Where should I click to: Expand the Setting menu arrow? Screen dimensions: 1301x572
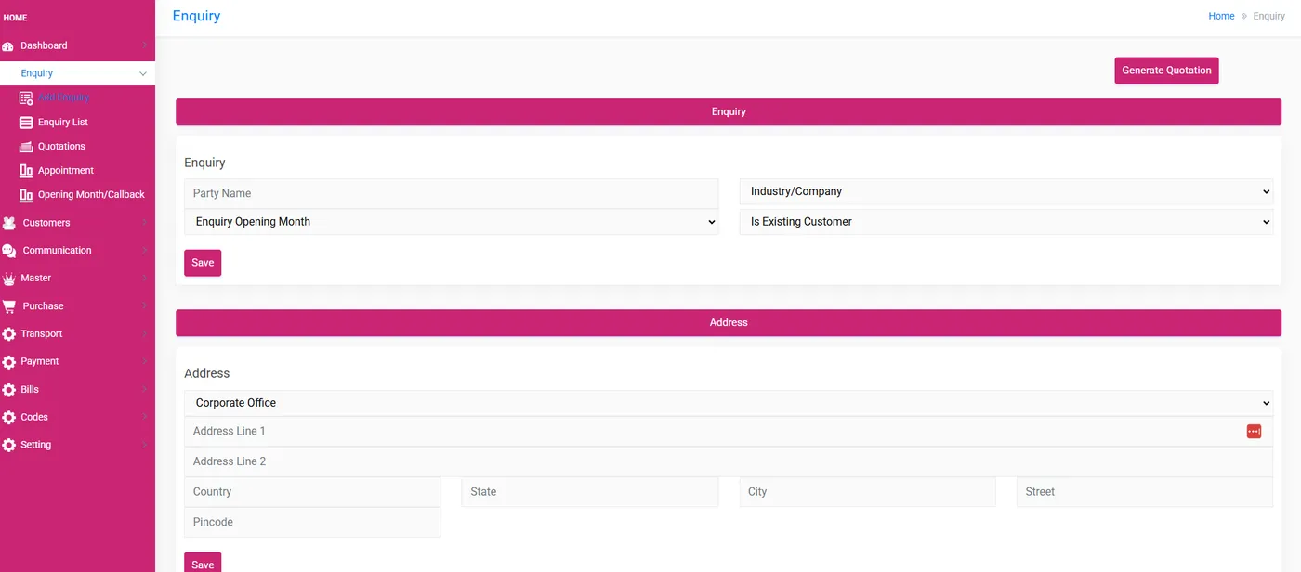coord(144,445)
